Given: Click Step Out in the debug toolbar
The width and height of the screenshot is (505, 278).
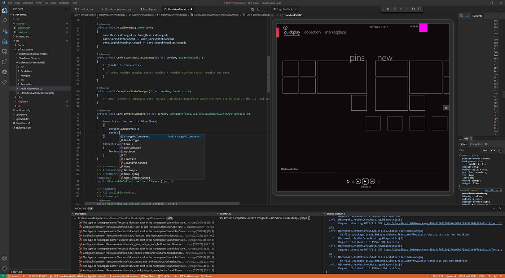Looking at the screenshot, I should (x=407, y=9).
